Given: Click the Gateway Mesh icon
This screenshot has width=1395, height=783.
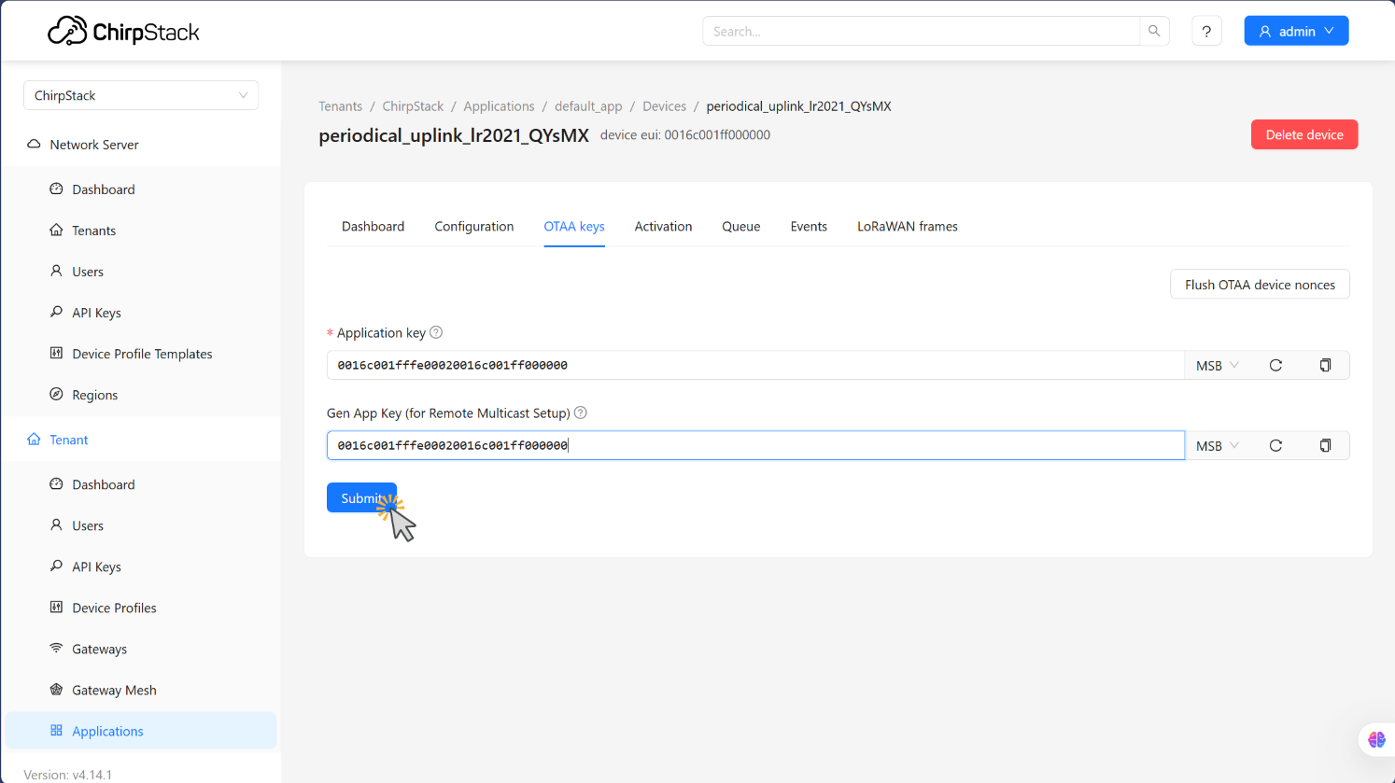Looking at the screenshot, I should tap(56, 689).
